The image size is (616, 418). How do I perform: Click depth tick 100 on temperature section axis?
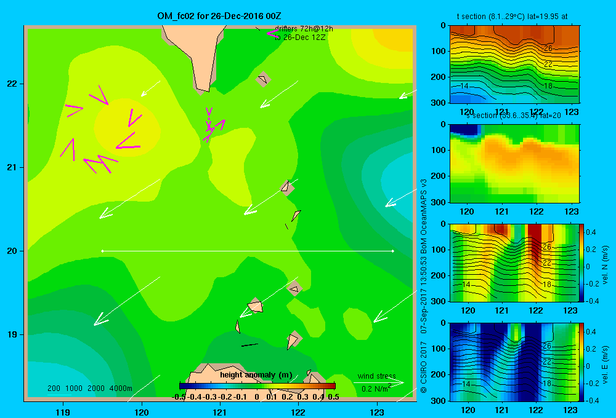tap(439, 51)
